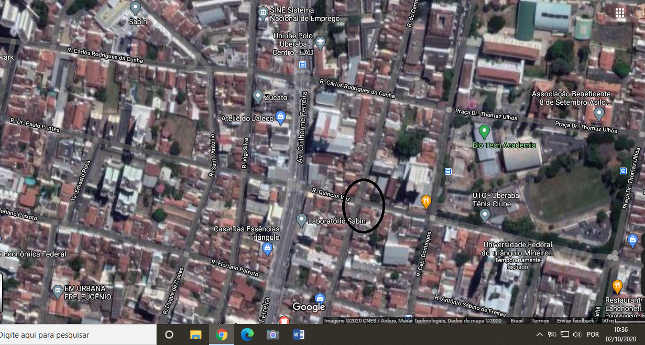The width and height of the screenshot is (645, 345).
Task: Click the orange restaurant pin near R. Cap. Domingos
Action: [426, 202]
